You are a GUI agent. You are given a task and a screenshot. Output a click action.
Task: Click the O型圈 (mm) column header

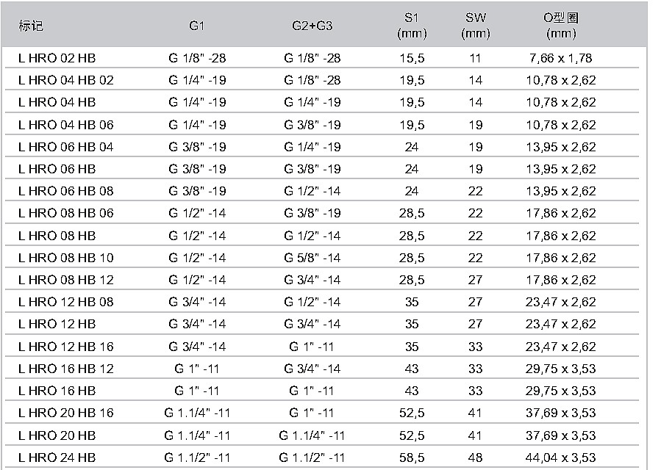point(561,26)
